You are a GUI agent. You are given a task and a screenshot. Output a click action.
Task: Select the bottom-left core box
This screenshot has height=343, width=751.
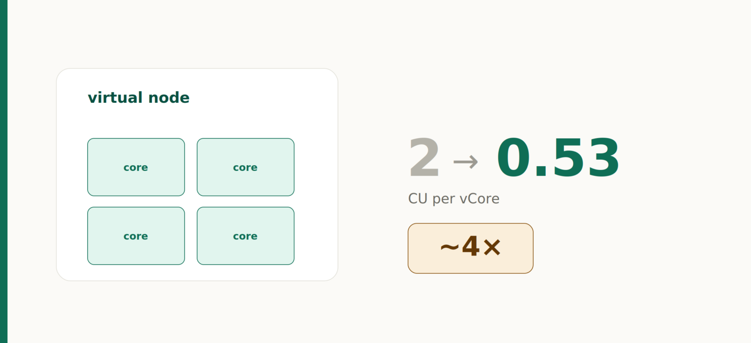(136, 236)
